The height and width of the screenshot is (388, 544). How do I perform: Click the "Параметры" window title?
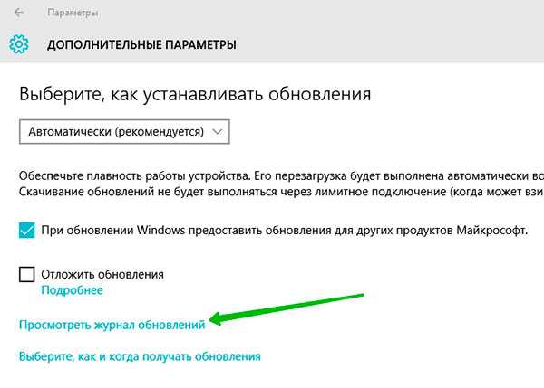(x=73, y=14)
